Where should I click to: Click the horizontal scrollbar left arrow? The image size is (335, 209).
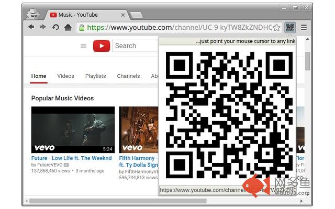coord(27,201)
